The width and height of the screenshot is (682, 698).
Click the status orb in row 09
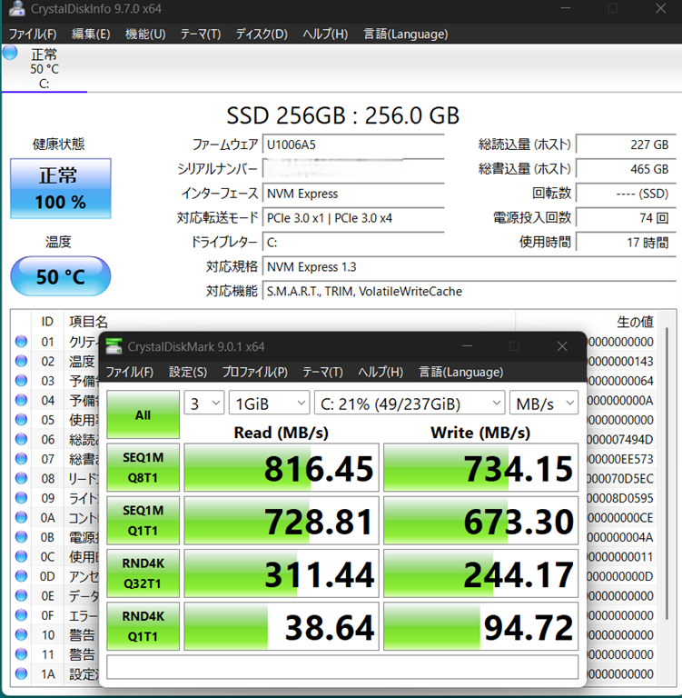coord(21,498)
